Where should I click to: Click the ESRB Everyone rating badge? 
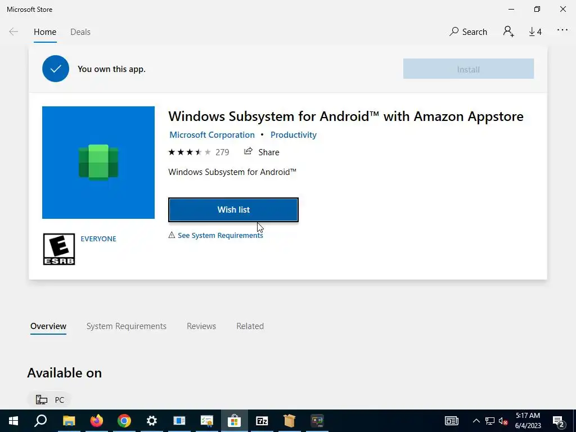coord(58,249)
